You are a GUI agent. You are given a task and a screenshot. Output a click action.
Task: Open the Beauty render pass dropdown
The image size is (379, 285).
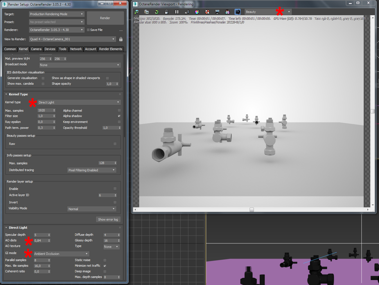[268, 12]
